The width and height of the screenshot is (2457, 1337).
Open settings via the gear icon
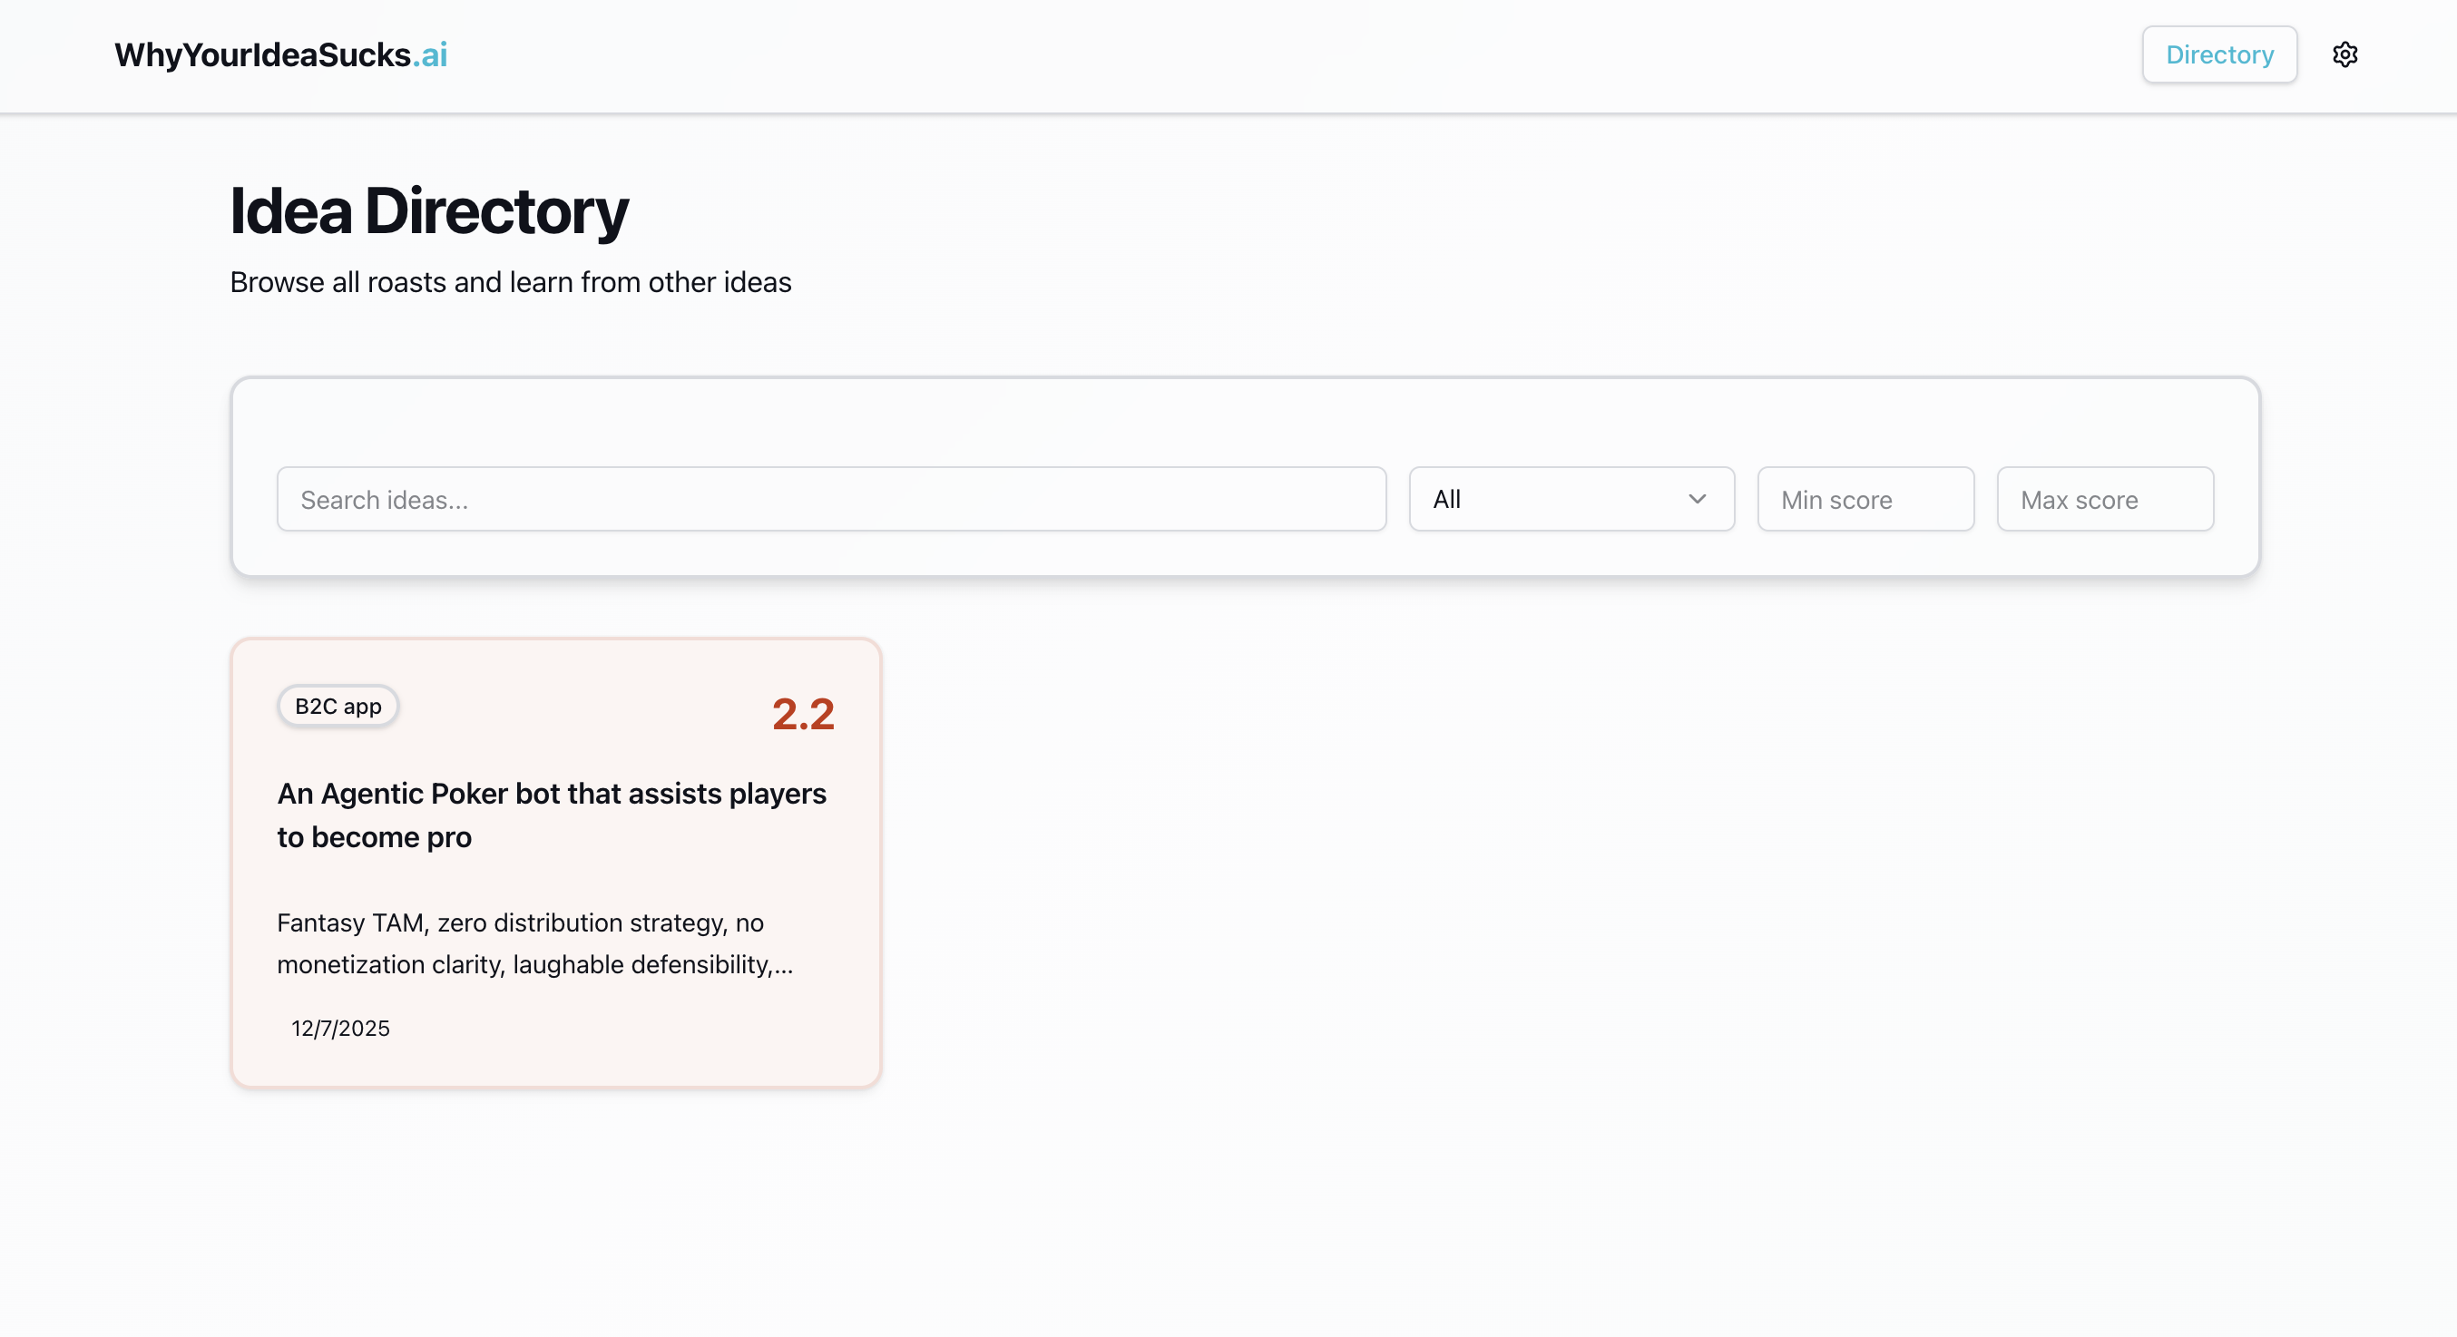pos(2344,54)
